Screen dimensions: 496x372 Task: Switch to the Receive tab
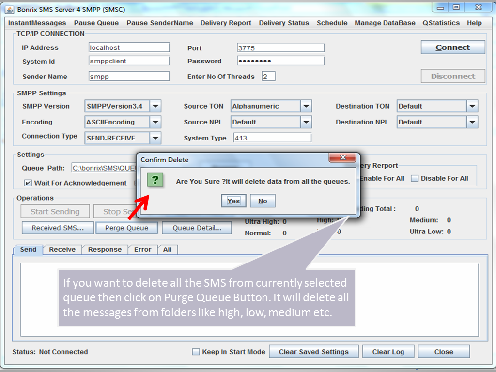(62, 249)
